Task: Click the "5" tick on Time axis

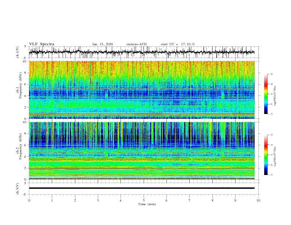Action: point(144,200)
